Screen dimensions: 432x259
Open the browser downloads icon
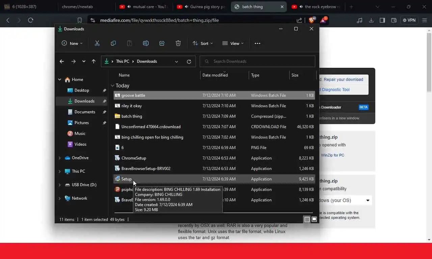point(371,20)
